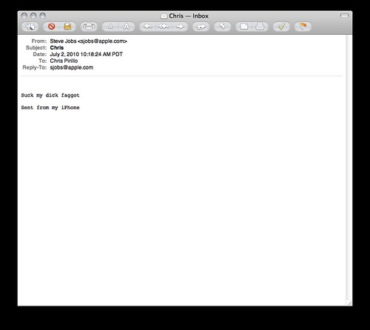Click the checkmark To Do toolbar button

point(281,27)
